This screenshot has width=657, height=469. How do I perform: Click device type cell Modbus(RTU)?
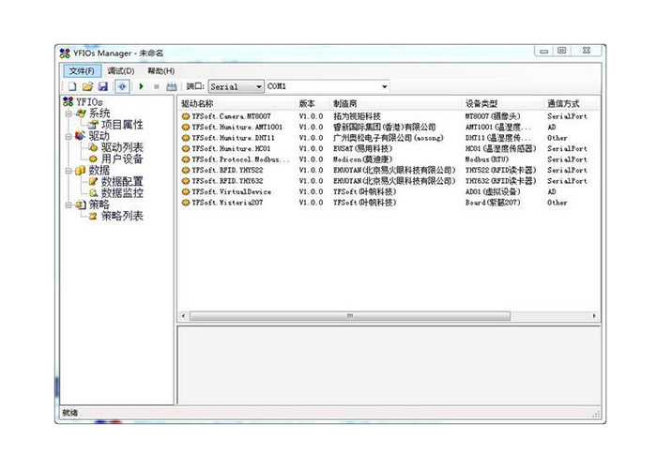tap(487, 159)
